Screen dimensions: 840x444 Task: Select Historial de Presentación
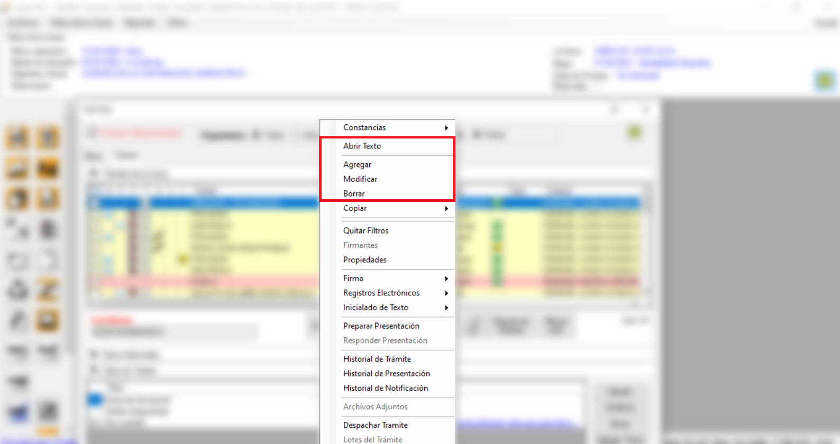point(386,373)
